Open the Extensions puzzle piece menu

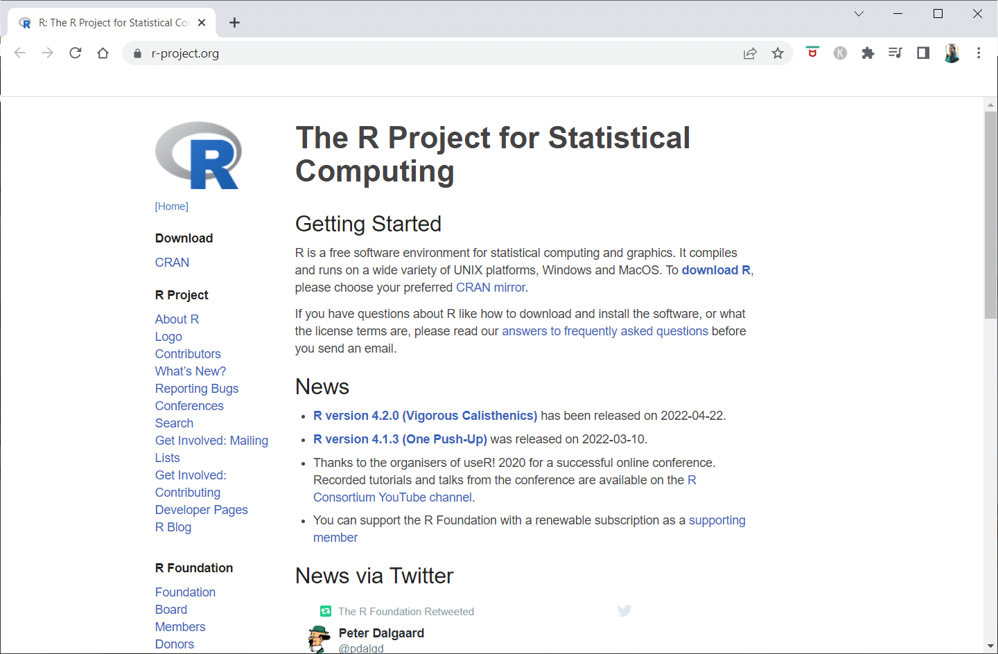click(868, 53)
